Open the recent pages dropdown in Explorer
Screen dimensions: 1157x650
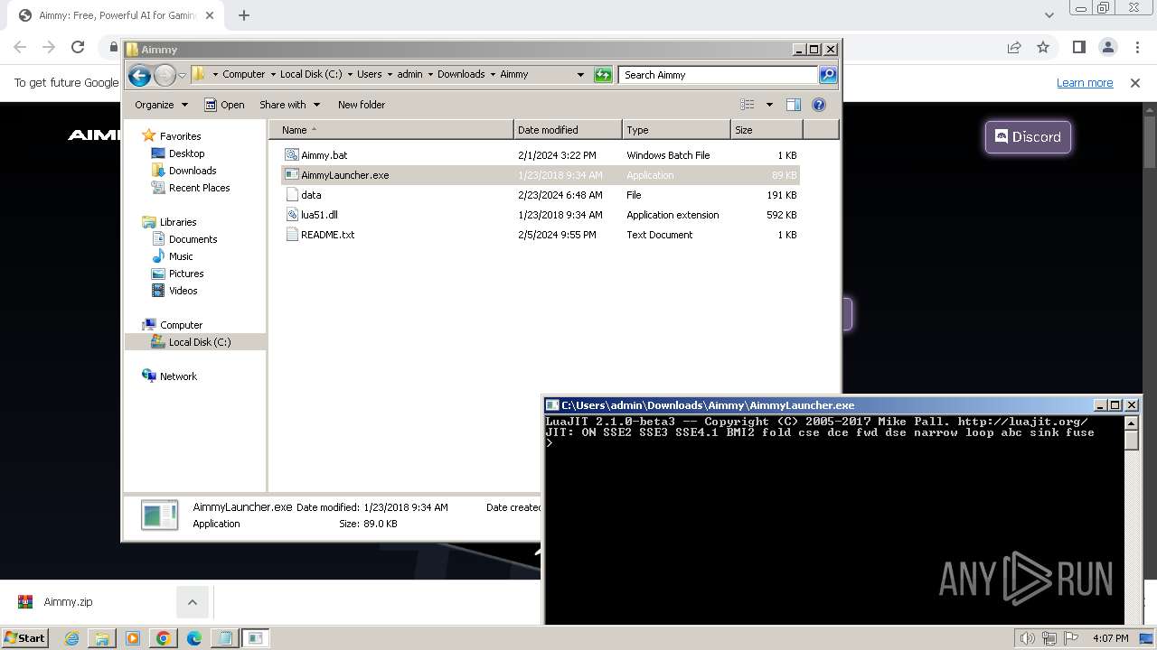tap(183, 75)
